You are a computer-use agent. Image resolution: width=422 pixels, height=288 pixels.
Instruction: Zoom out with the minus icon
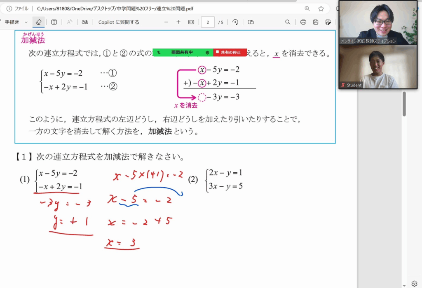(x=166, y=22)
